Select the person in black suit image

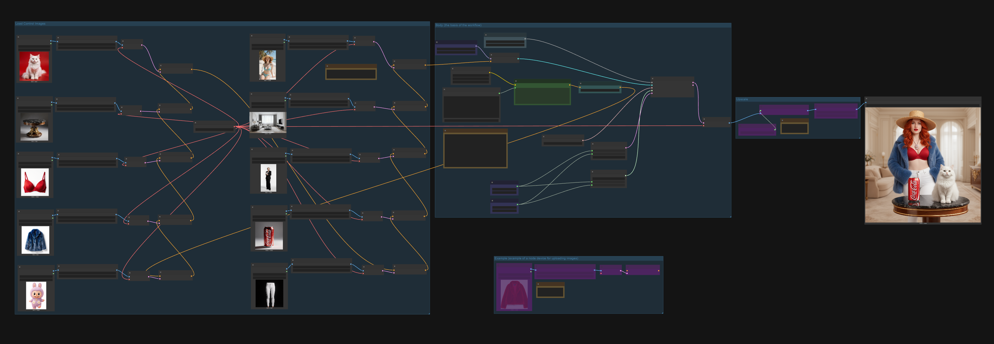click(x=268, y=178)
